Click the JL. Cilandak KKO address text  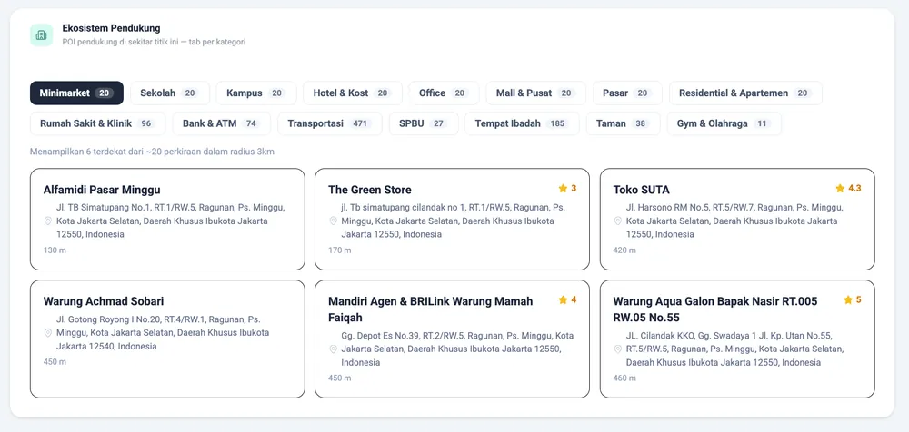735,349
